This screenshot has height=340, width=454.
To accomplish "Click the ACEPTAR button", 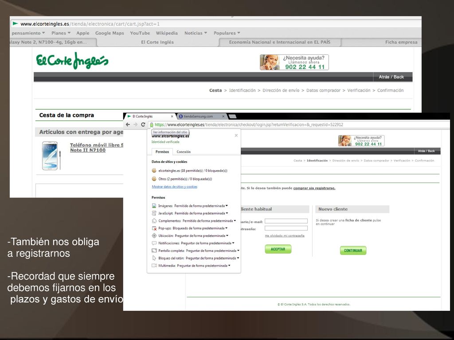I will 278,249.
